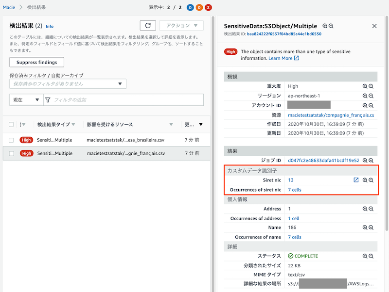
Task: Open siret nic 7 cells occurrences
Action: tap(295, 190)
